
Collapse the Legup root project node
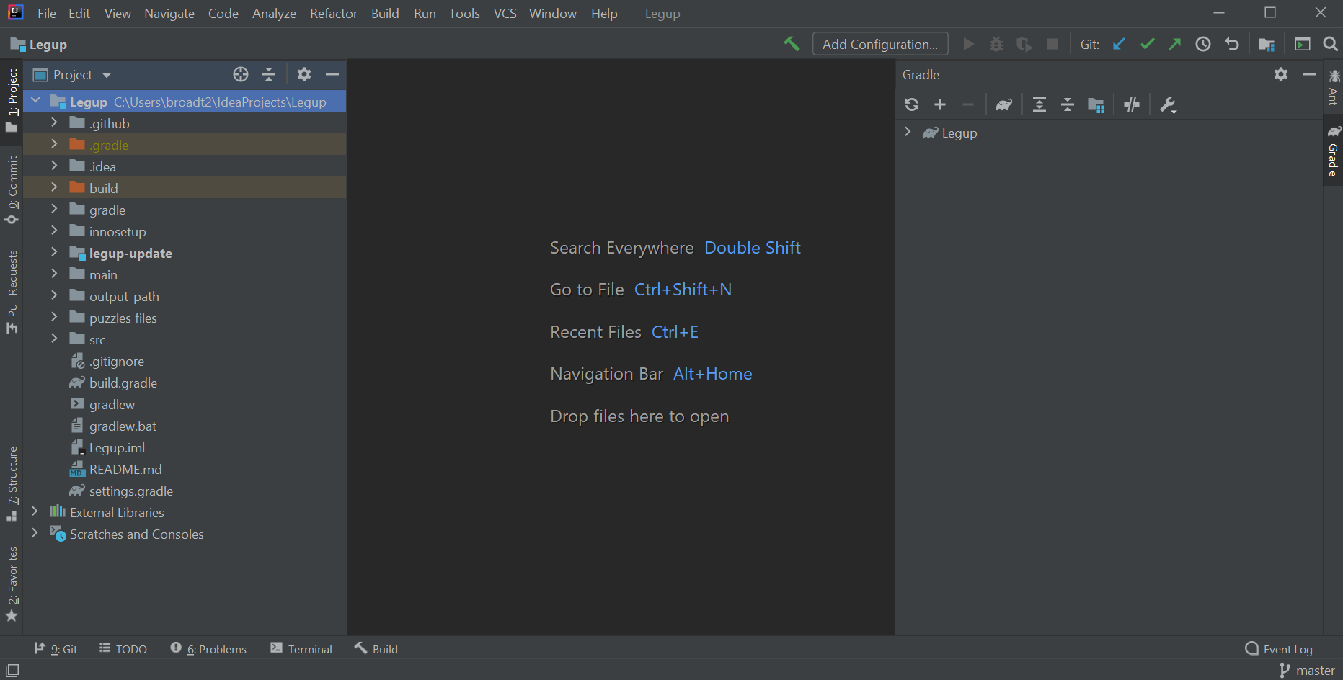click(x=36, y=101)
